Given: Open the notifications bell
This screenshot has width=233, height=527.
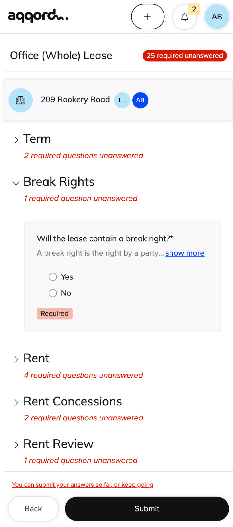Looking at the screenshot, I should point(185,17).
